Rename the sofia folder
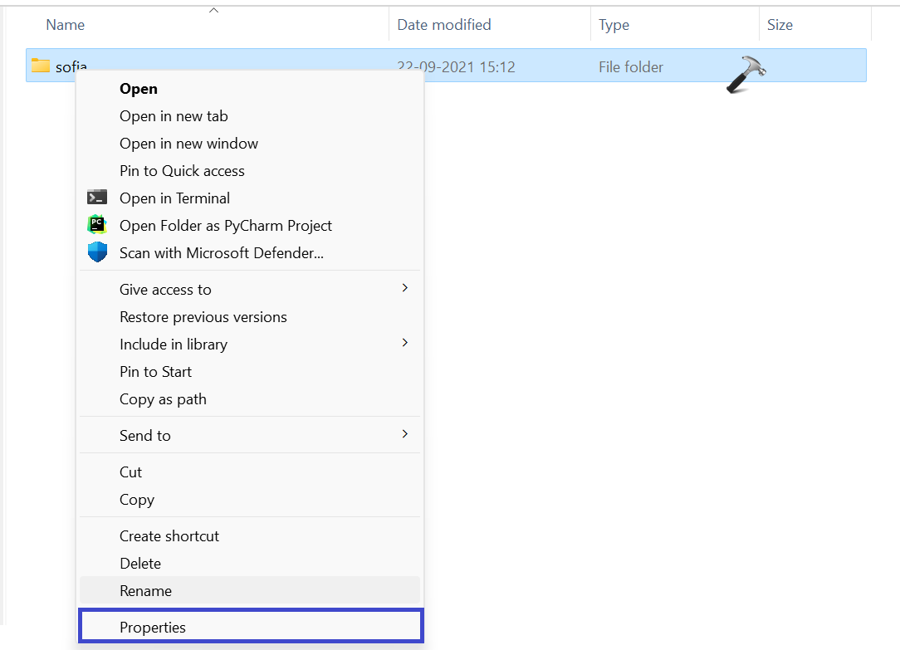This screenshot has height=650, width=900. click(x=147, y=590)
